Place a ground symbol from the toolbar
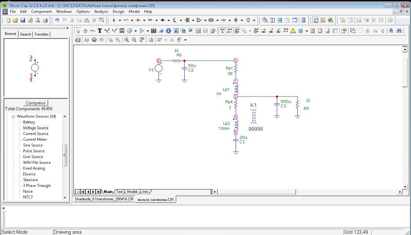The width and height of the screenshot is (411, 235). [x=114, y=20]
